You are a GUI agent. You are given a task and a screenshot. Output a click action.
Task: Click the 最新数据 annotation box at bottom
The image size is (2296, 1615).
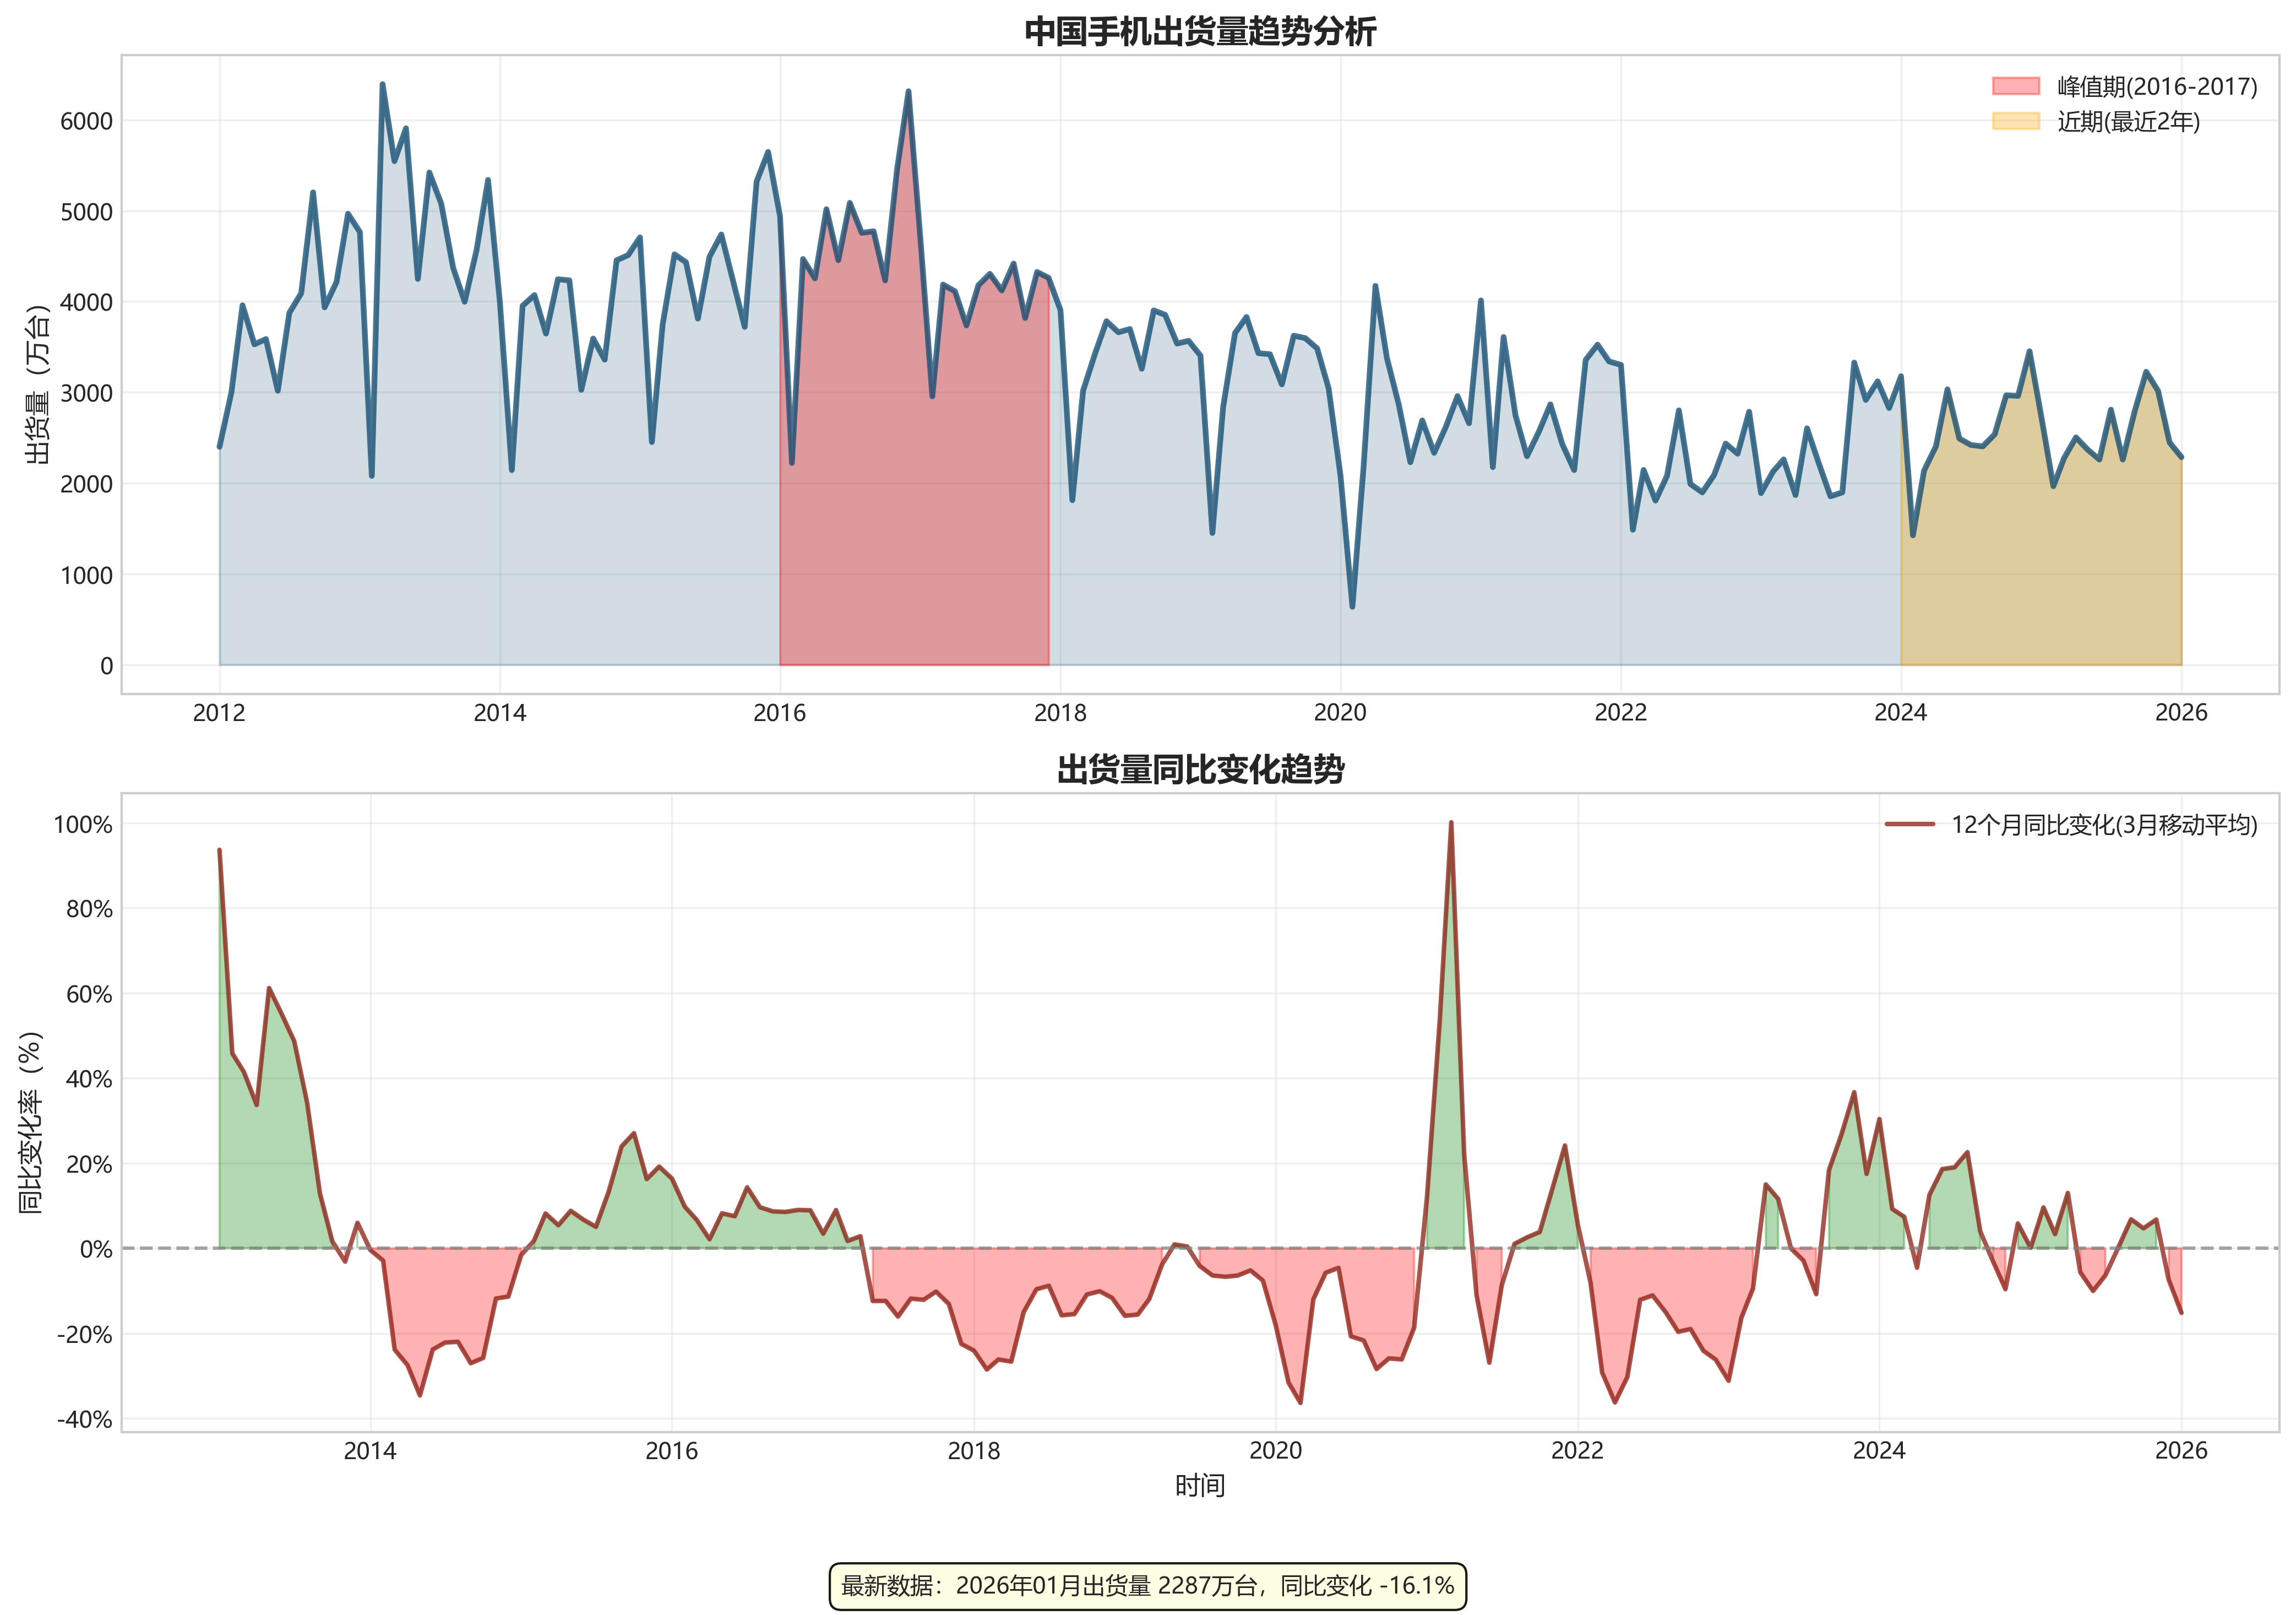pos(1147,1586)
